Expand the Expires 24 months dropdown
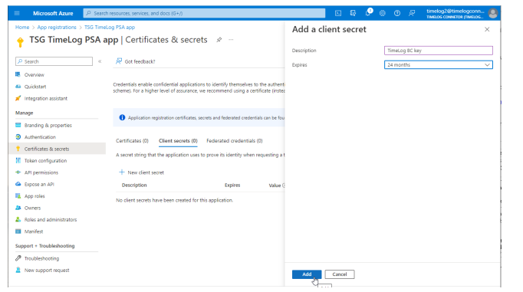The width and height of the screenshot is (523, 292). point(439,64)
